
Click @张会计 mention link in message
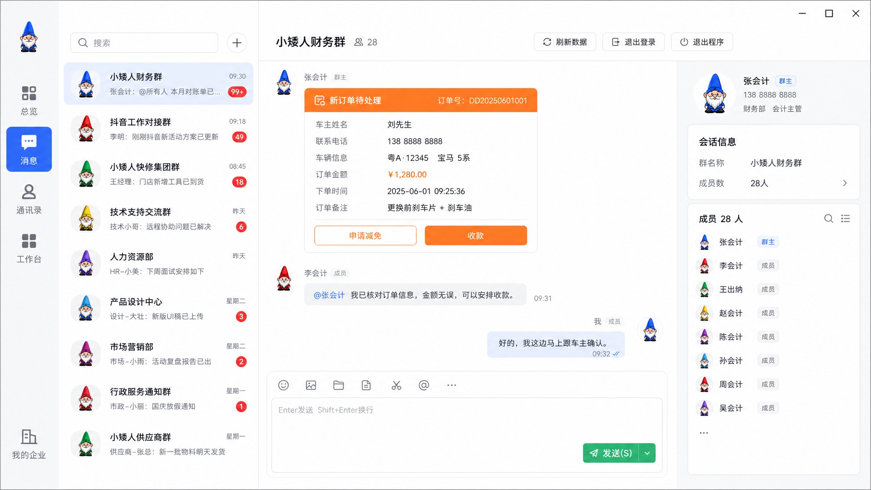pos(329,295)
